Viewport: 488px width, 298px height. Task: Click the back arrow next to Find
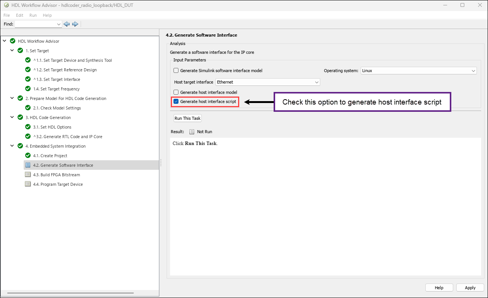point(66,24)
